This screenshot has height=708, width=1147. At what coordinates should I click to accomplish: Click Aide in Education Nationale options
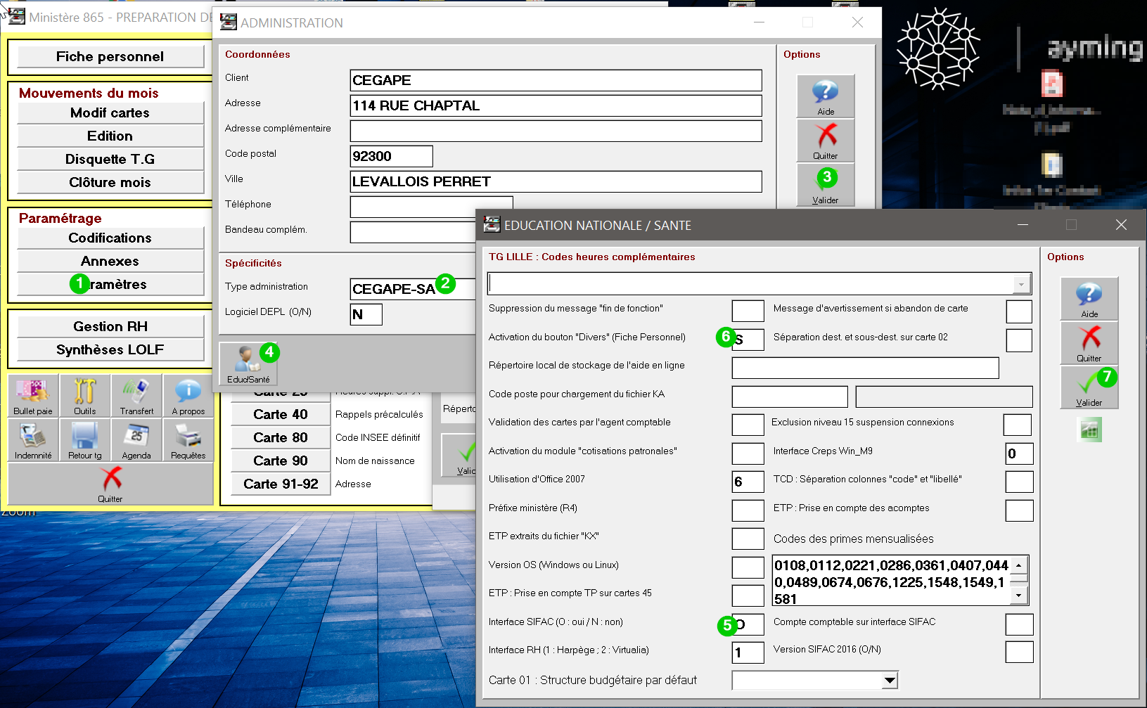(1089, 298)
